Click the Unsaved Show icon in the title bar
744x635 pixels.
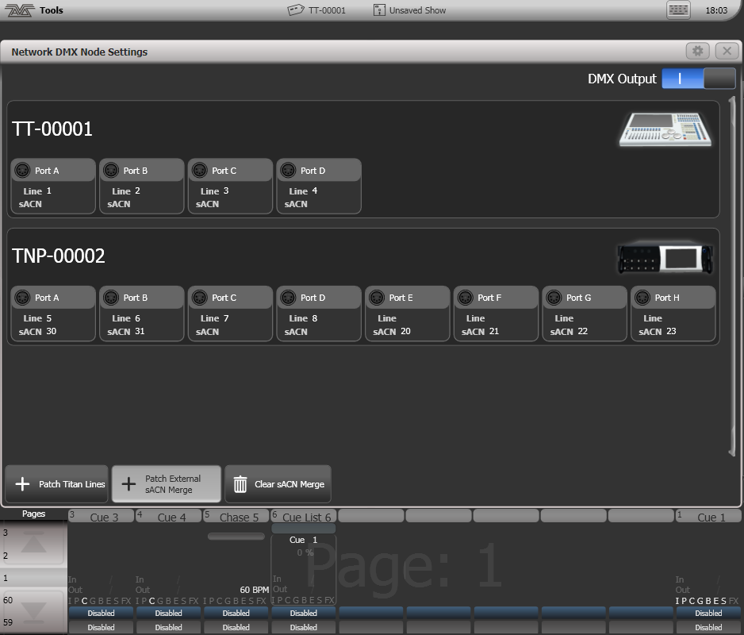379,10
